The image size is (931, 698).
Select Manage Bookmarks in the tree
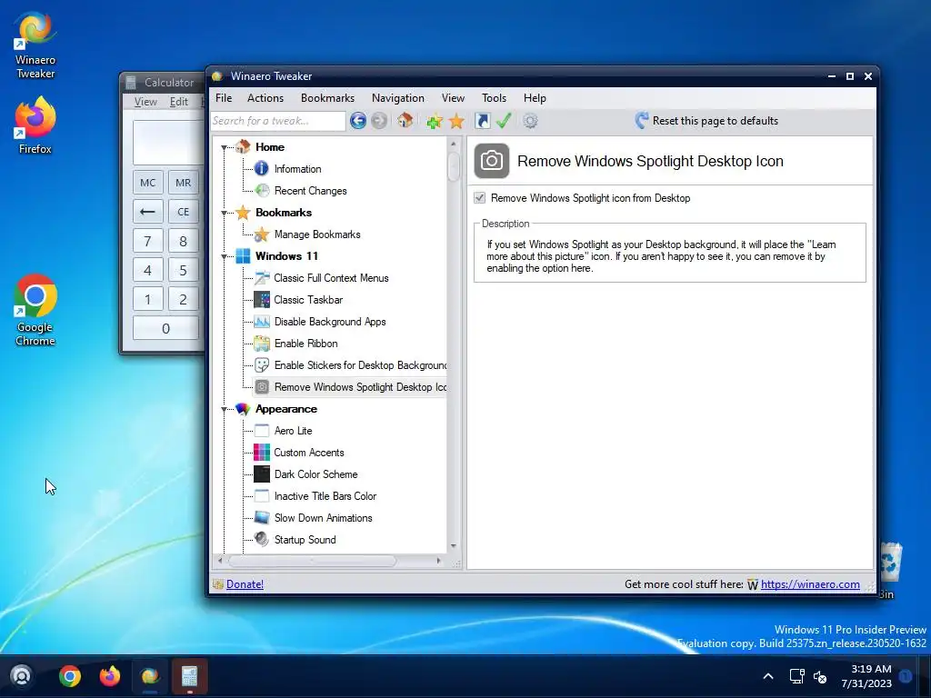pos(317,234)
